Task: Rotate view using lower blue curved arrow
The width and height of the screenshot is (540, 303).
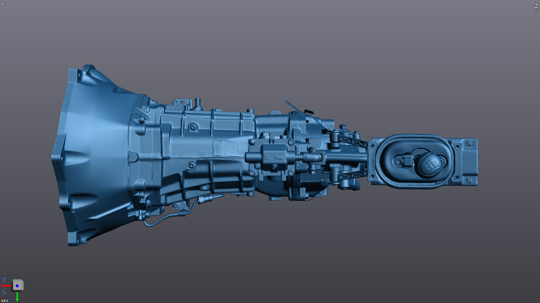Action: click(x=4, y=292)
